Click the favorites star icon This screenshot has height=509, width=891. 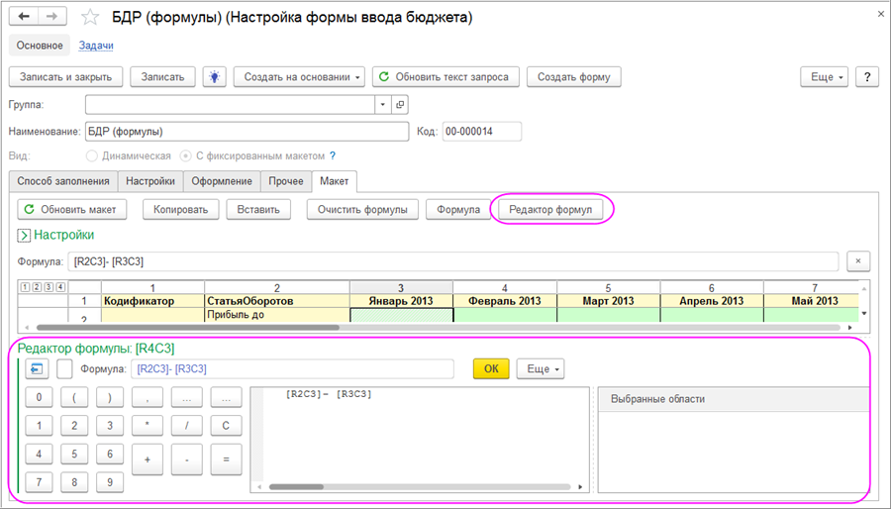(90, 18)
